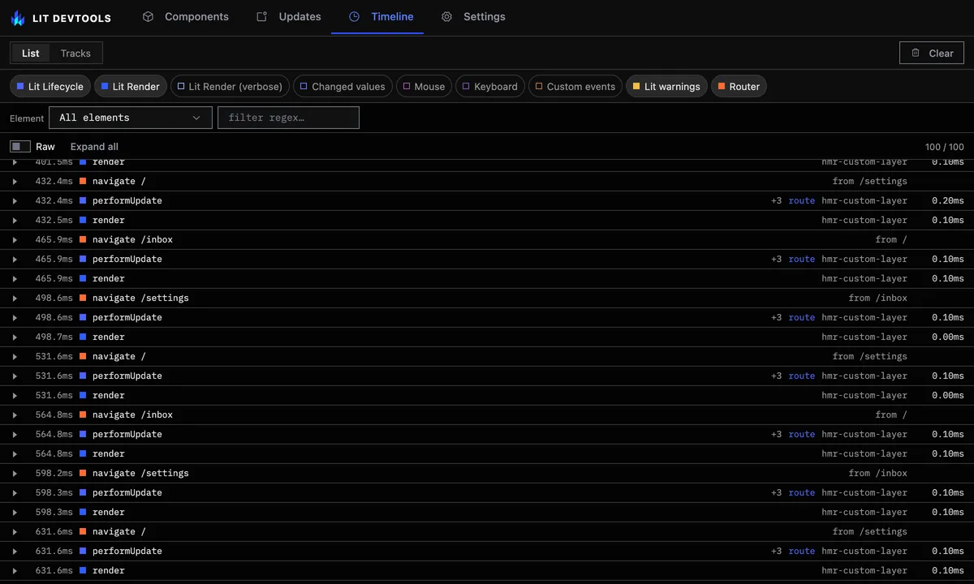
Task: Focus the filter regex input field
Action: (x=288, y=118)
